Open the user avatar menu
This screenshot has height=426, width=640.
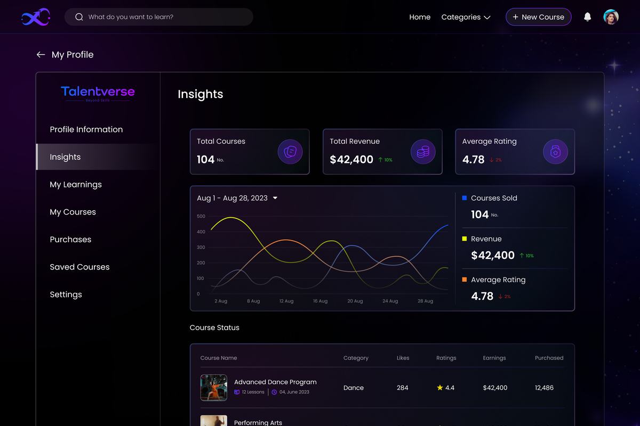point(611,17)
